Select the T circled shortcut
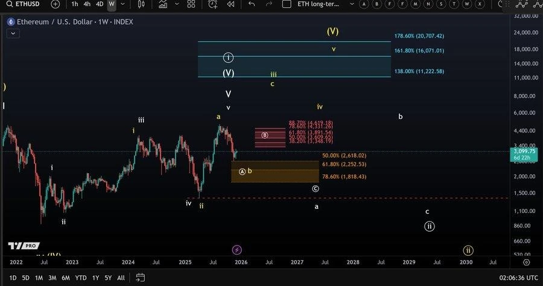Image resolution: width=543 pixels, height=286 pixels. coord(454,4)
